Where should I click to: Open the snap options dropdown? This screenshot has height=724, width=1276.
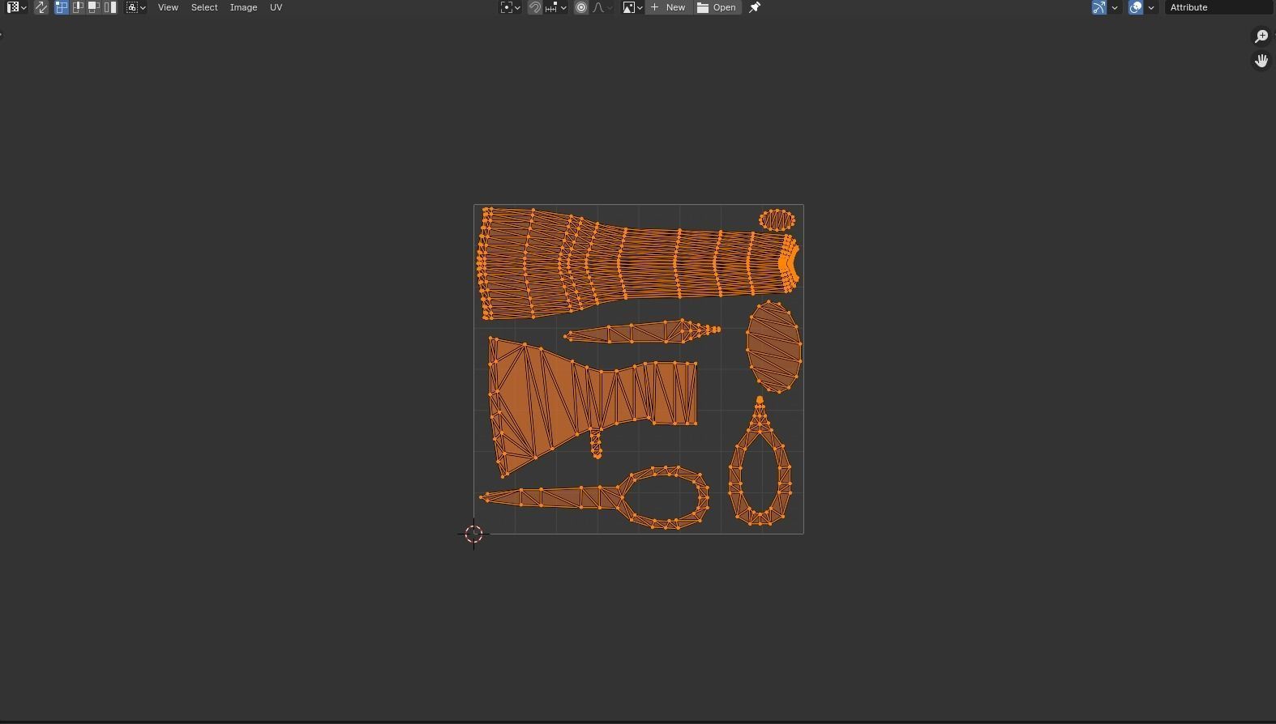click(x=556, y=7)
